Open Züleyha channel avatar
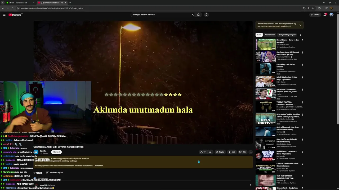Viewport: 339px width, 190px height. pyautogui.click(x=36, y=152)
